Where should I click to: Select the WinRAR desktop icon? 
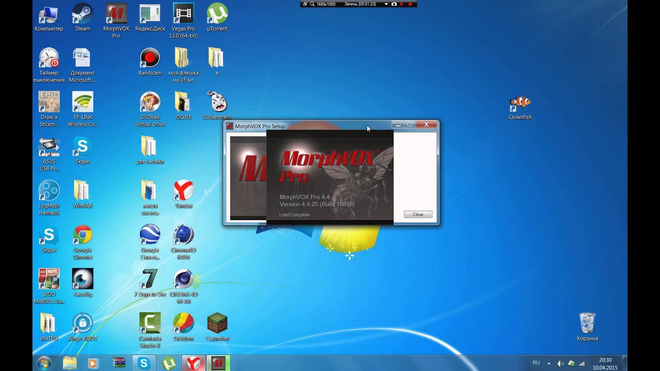pyautogui.click(x=82, y=195)
